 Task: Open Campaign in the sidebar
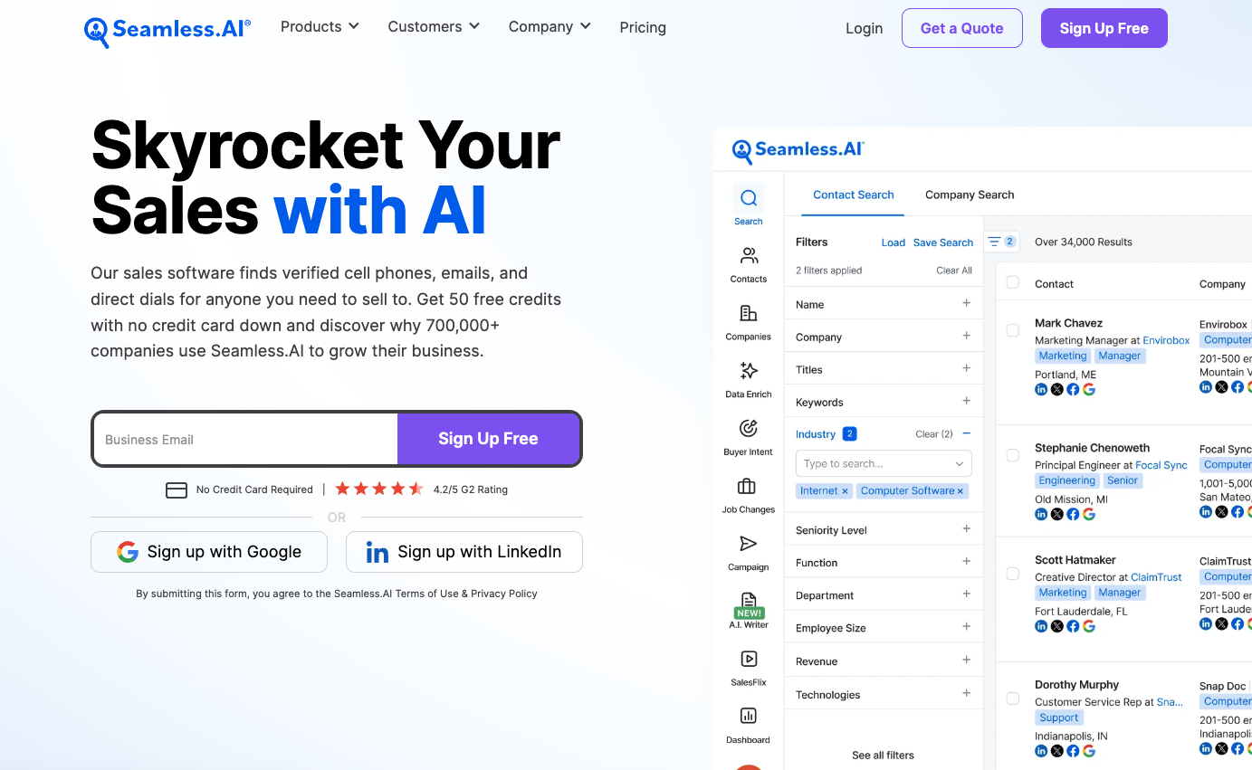click(x=748, y=553)
